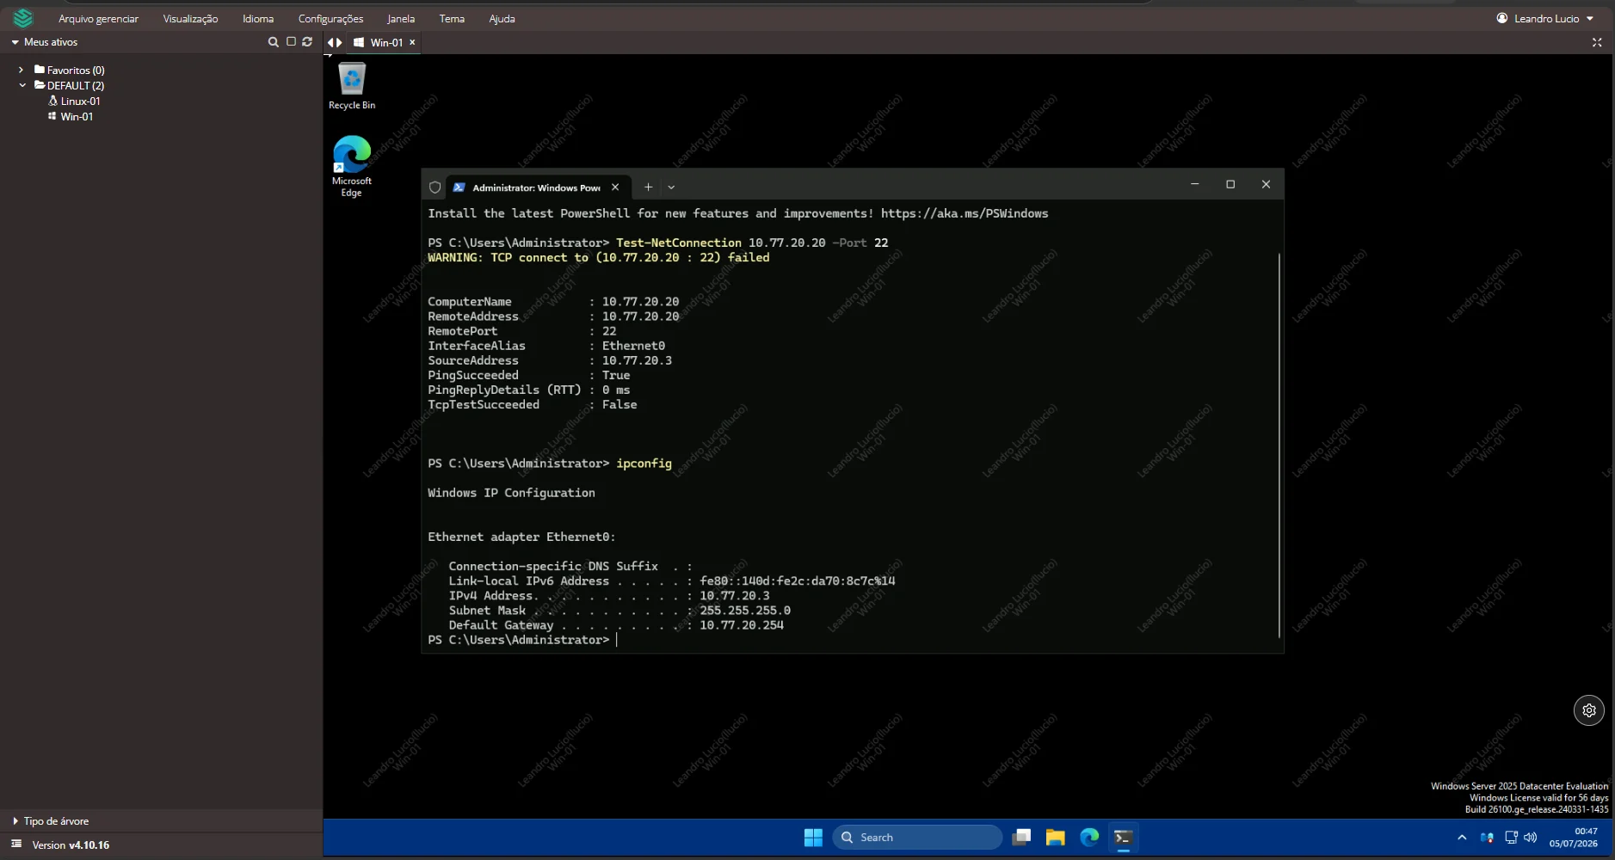
Task: Click the PowerShell admin shield icon
Action: [435, 187]
